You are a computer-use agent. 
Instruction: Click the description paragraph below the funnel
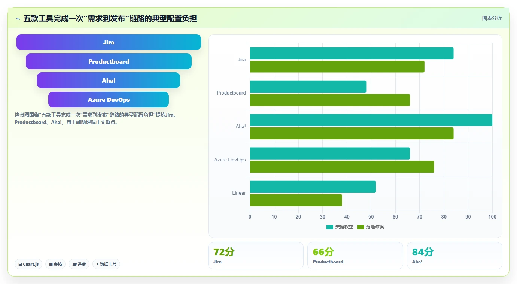(x=95, y=118)
